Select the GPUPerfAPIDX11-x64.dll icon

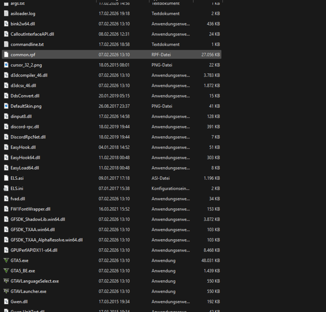[x=6, y=250]
